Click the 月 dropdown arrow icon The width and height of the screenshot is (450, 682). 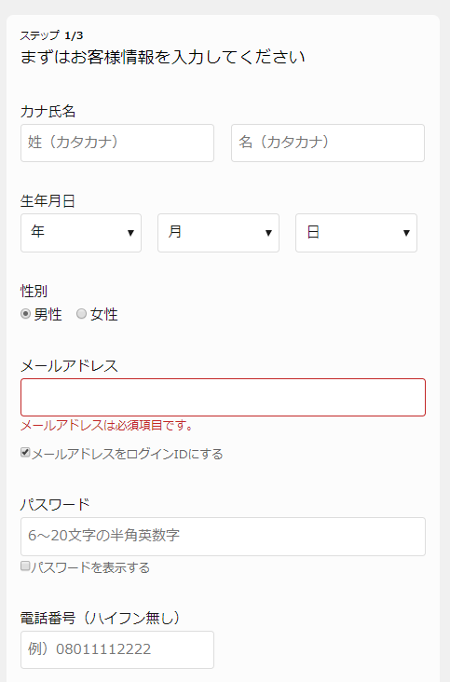pyautogui.click(x=268, y=233)
